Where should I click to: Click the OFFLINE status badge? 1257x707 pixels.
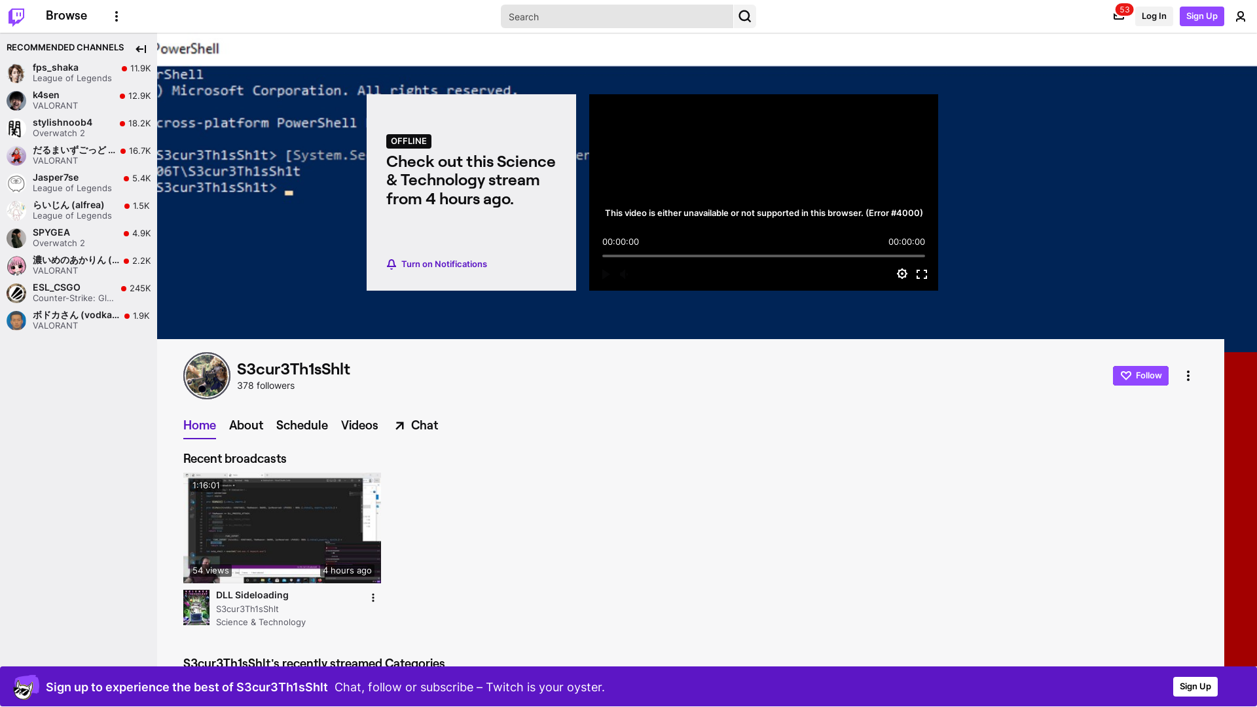coord(409,141)
